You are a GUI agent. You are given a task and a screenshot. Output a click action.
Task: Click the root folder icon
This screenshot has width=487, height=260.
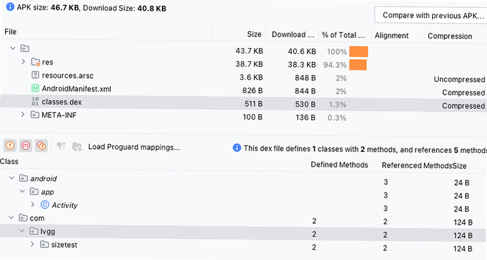(x=25, y=49)
